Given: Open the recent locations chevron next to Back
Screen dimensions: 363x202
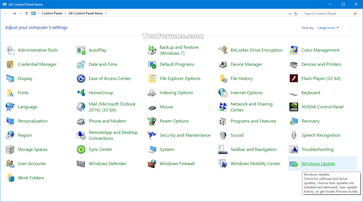Looking at the screenshot, I should 20,13.
